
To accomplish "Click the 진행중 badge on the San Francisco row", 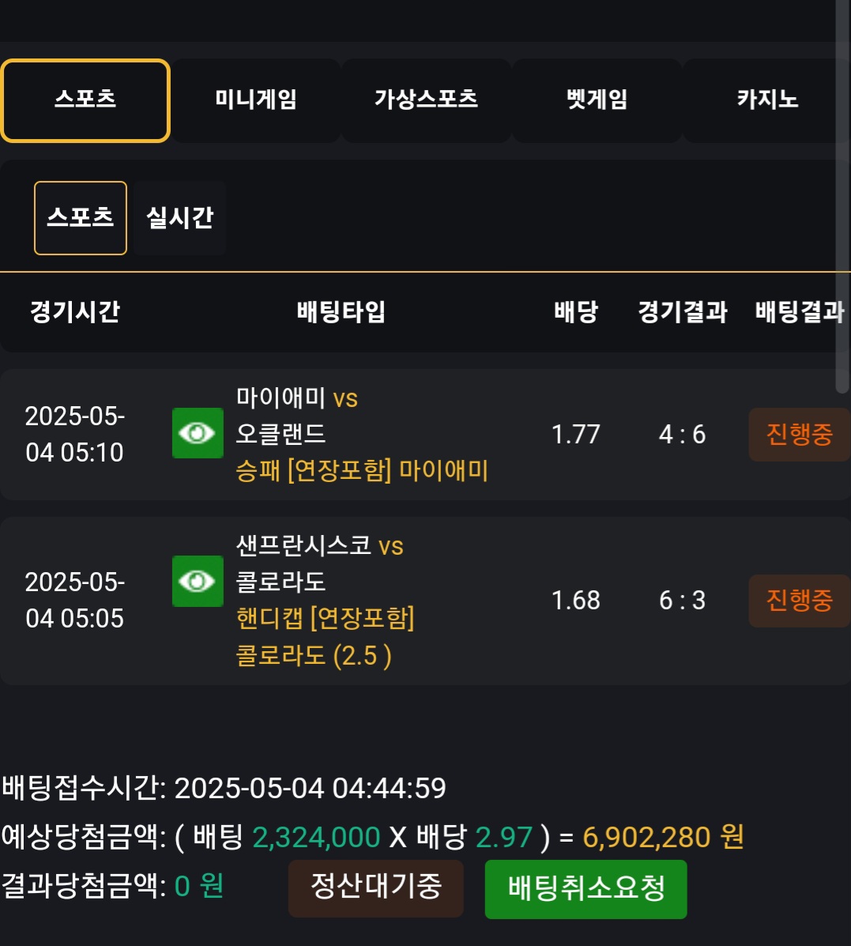I will [799, 601].
